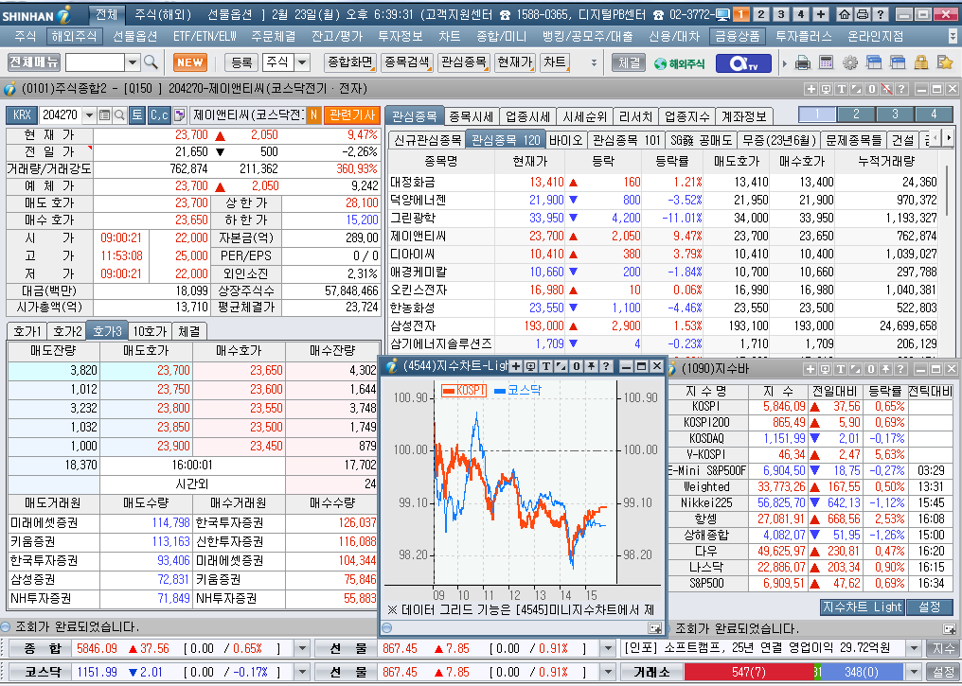Screen dimensions: 962x686
Task: Click the search magnifier beside menu input
Action: (x=151, y=62)
